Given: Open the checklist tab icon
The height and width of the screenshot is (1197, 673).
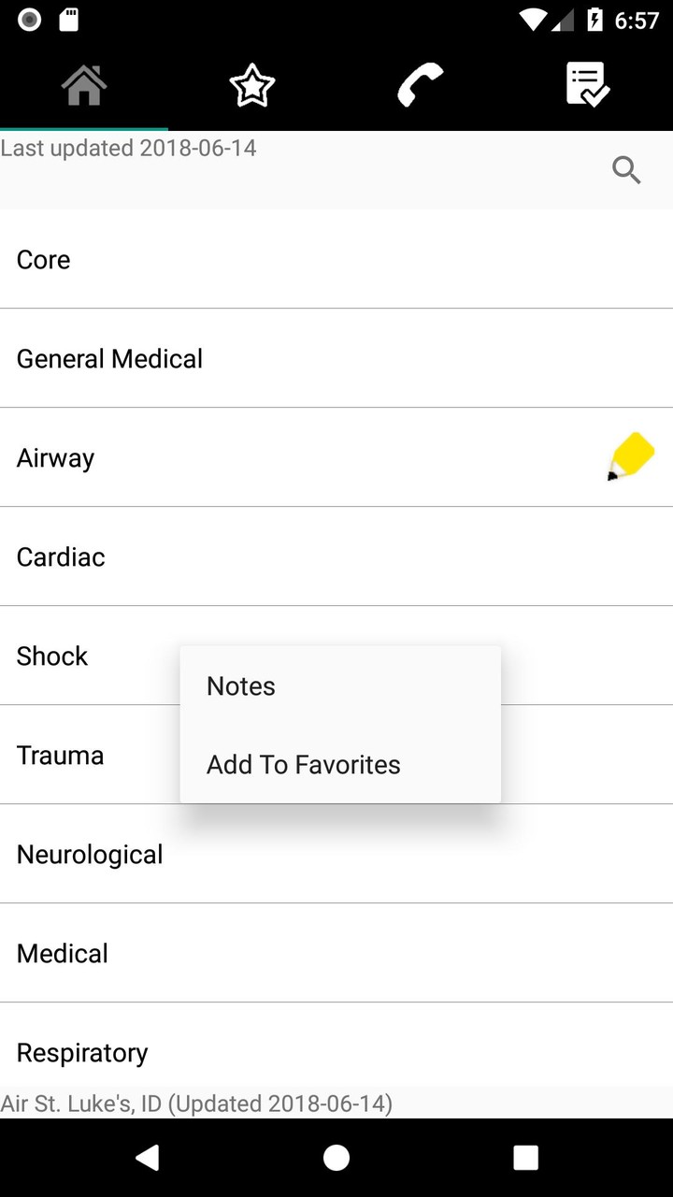Looking at the screenshot, I should point(588,85).
